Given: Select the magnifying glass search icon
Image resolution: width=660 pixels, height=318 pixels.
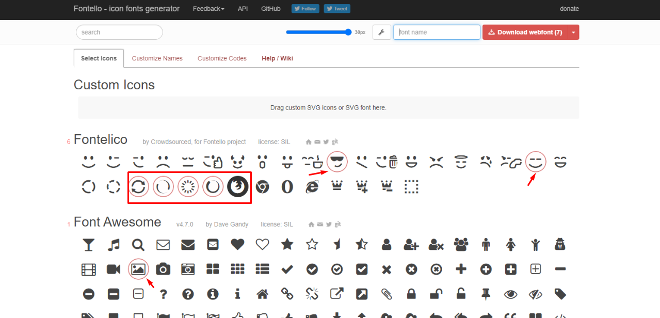Looking at the screenshot, I should 138,244.
